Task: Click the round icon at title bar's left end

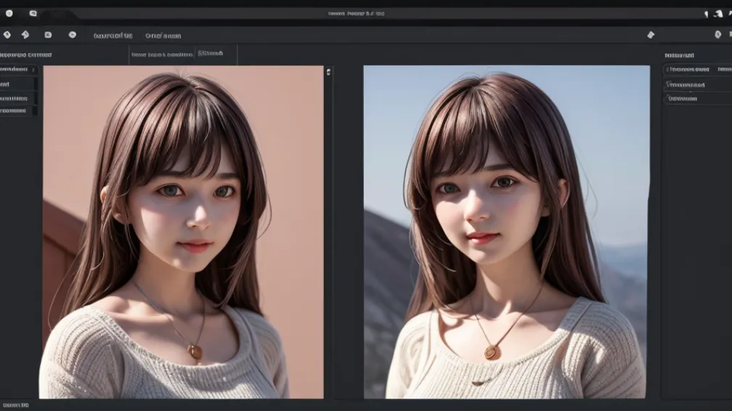Action: [9, 13]
